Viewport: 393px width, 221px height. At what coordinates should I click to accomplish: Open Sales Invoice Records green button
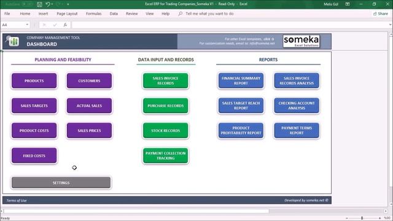pyautogui.click(x=165, y=80)
